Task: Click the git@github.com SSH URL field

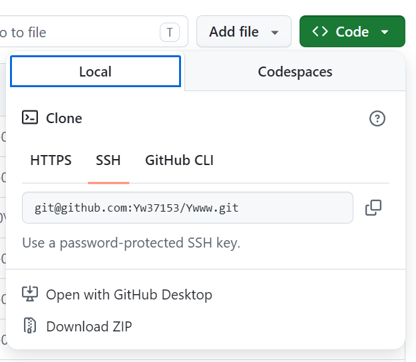Action: [188, 208]
